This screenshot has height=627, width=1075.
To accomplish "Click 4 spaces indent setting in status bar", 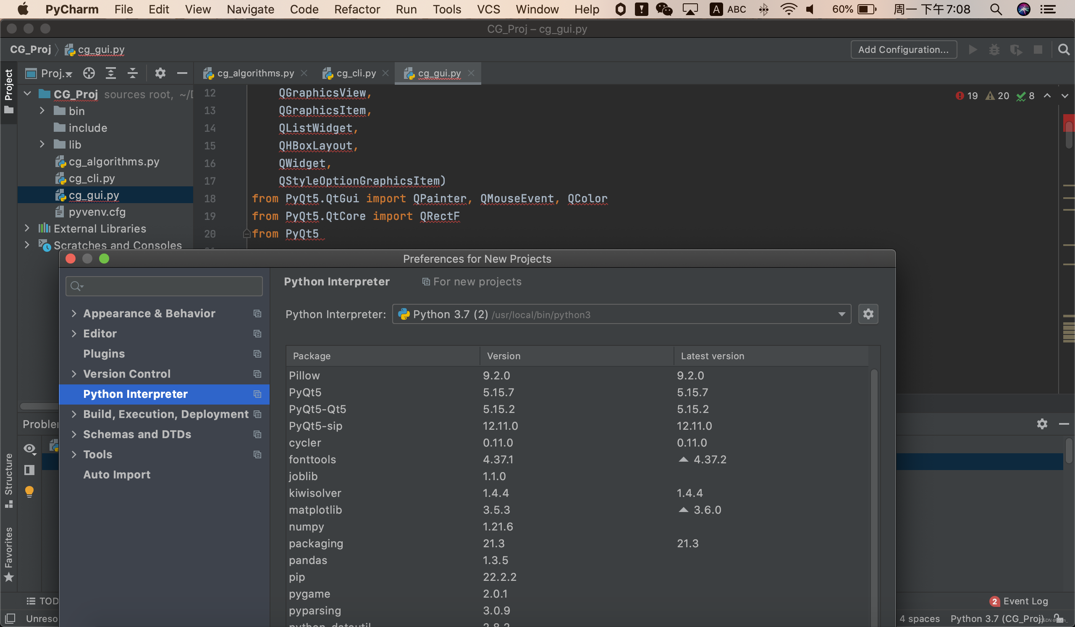I will click(920, 619).
